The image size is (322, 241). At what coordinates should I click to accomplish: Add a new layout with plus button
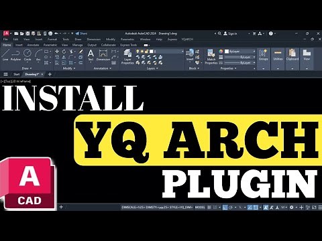pos(61,207)
